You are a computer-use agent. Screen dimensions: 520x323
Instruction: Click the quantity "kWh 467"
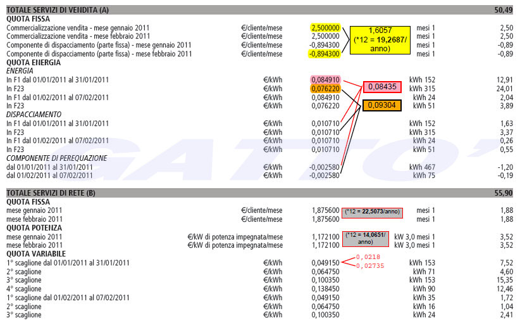coord(422,167)
